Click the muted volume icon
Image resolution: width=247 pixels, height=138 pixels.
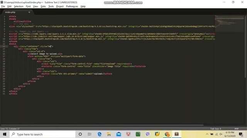coord(221,134)
